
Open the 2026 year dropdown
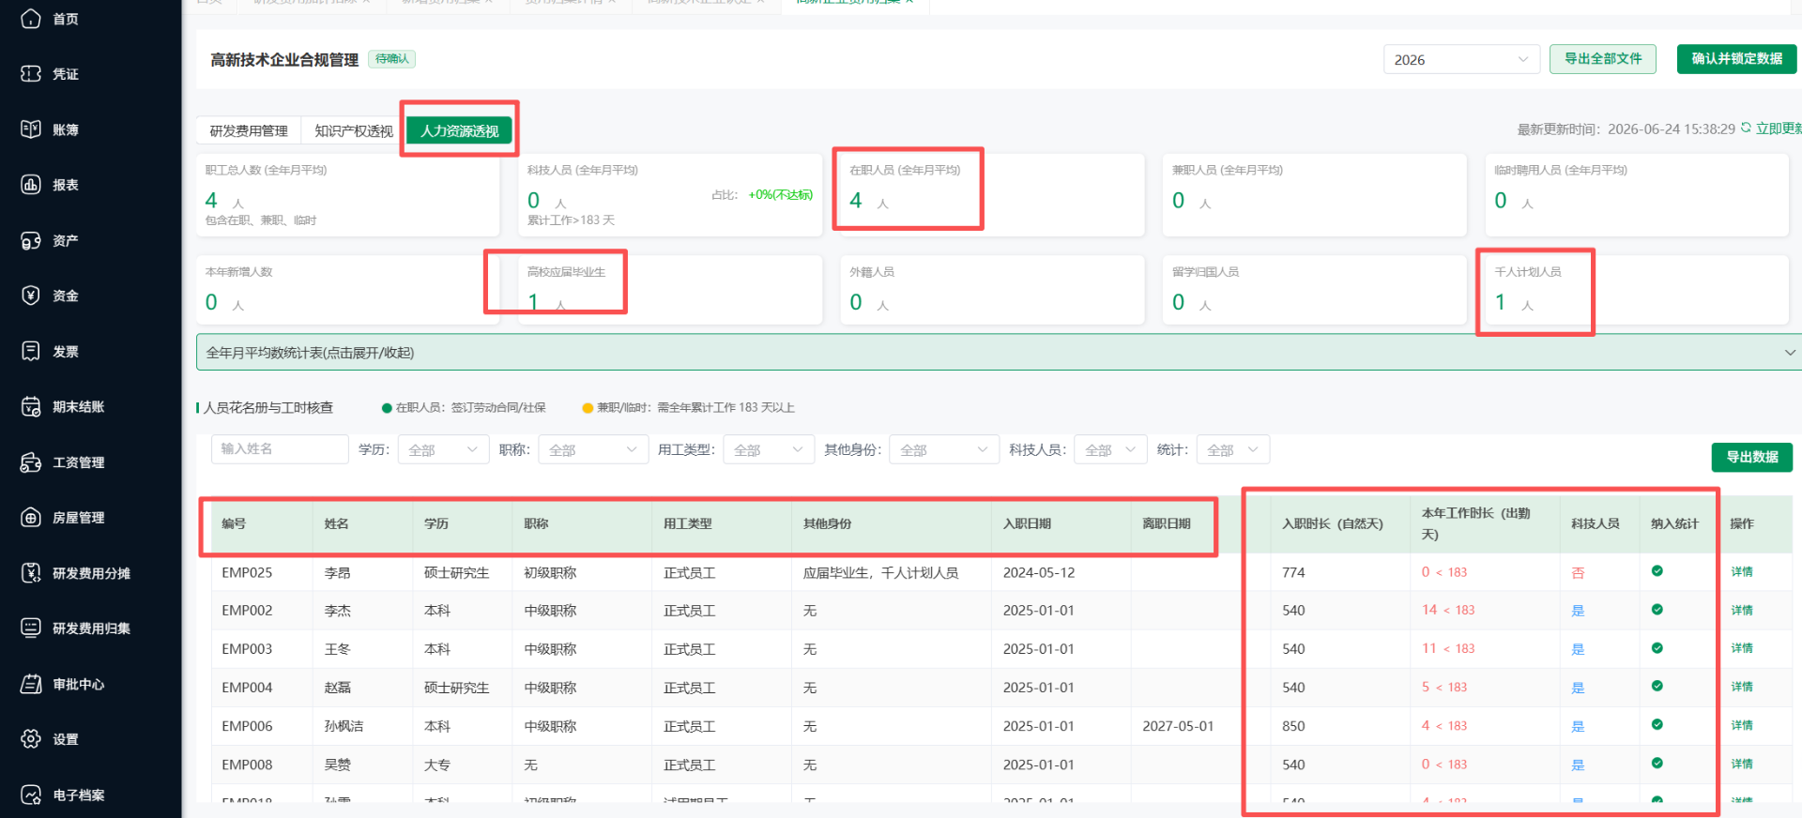tap(1461, 59)
